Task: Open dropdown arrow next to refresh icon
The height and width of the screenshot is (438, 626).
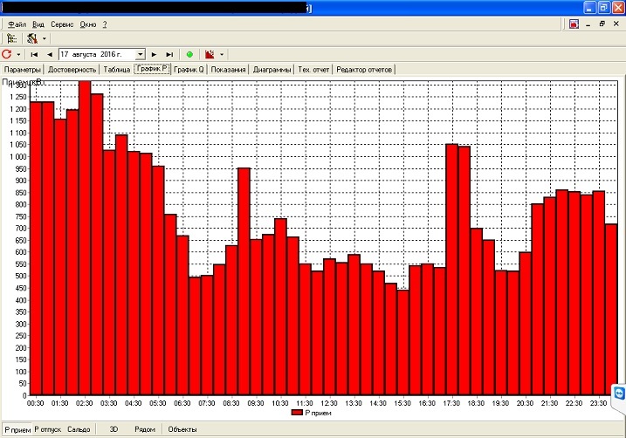Action: [x=18, y=55]
